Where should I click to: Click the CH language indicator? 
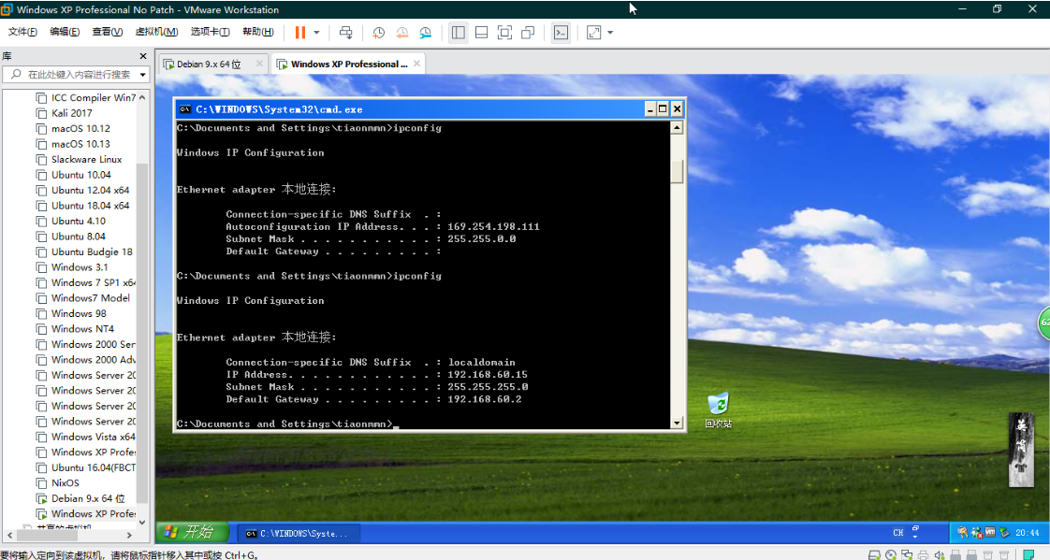point(898,533)
